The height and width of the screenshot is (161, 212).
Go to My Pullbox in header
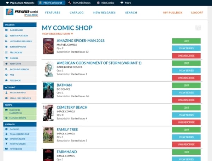(173, 13)
